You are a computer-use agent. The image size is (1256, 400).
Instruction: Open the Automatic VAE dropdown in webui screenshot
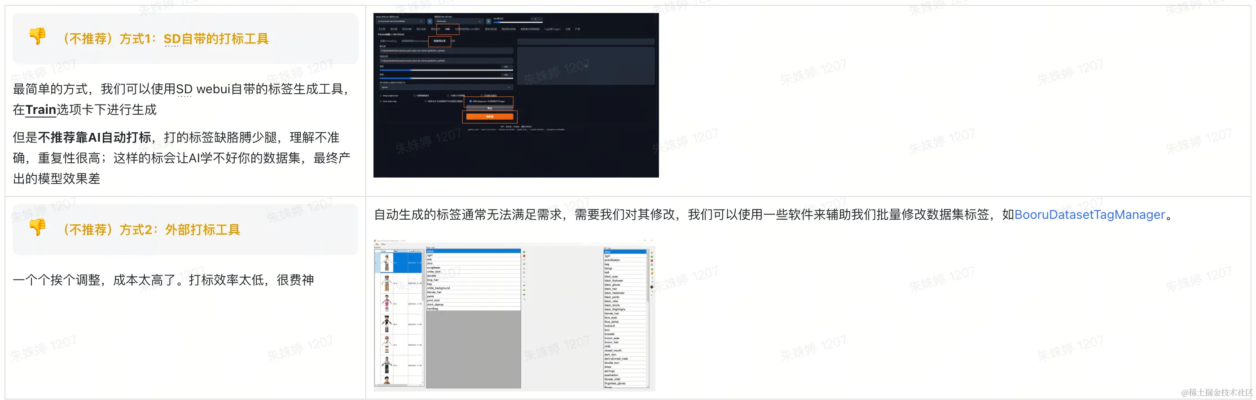(459, 22)
